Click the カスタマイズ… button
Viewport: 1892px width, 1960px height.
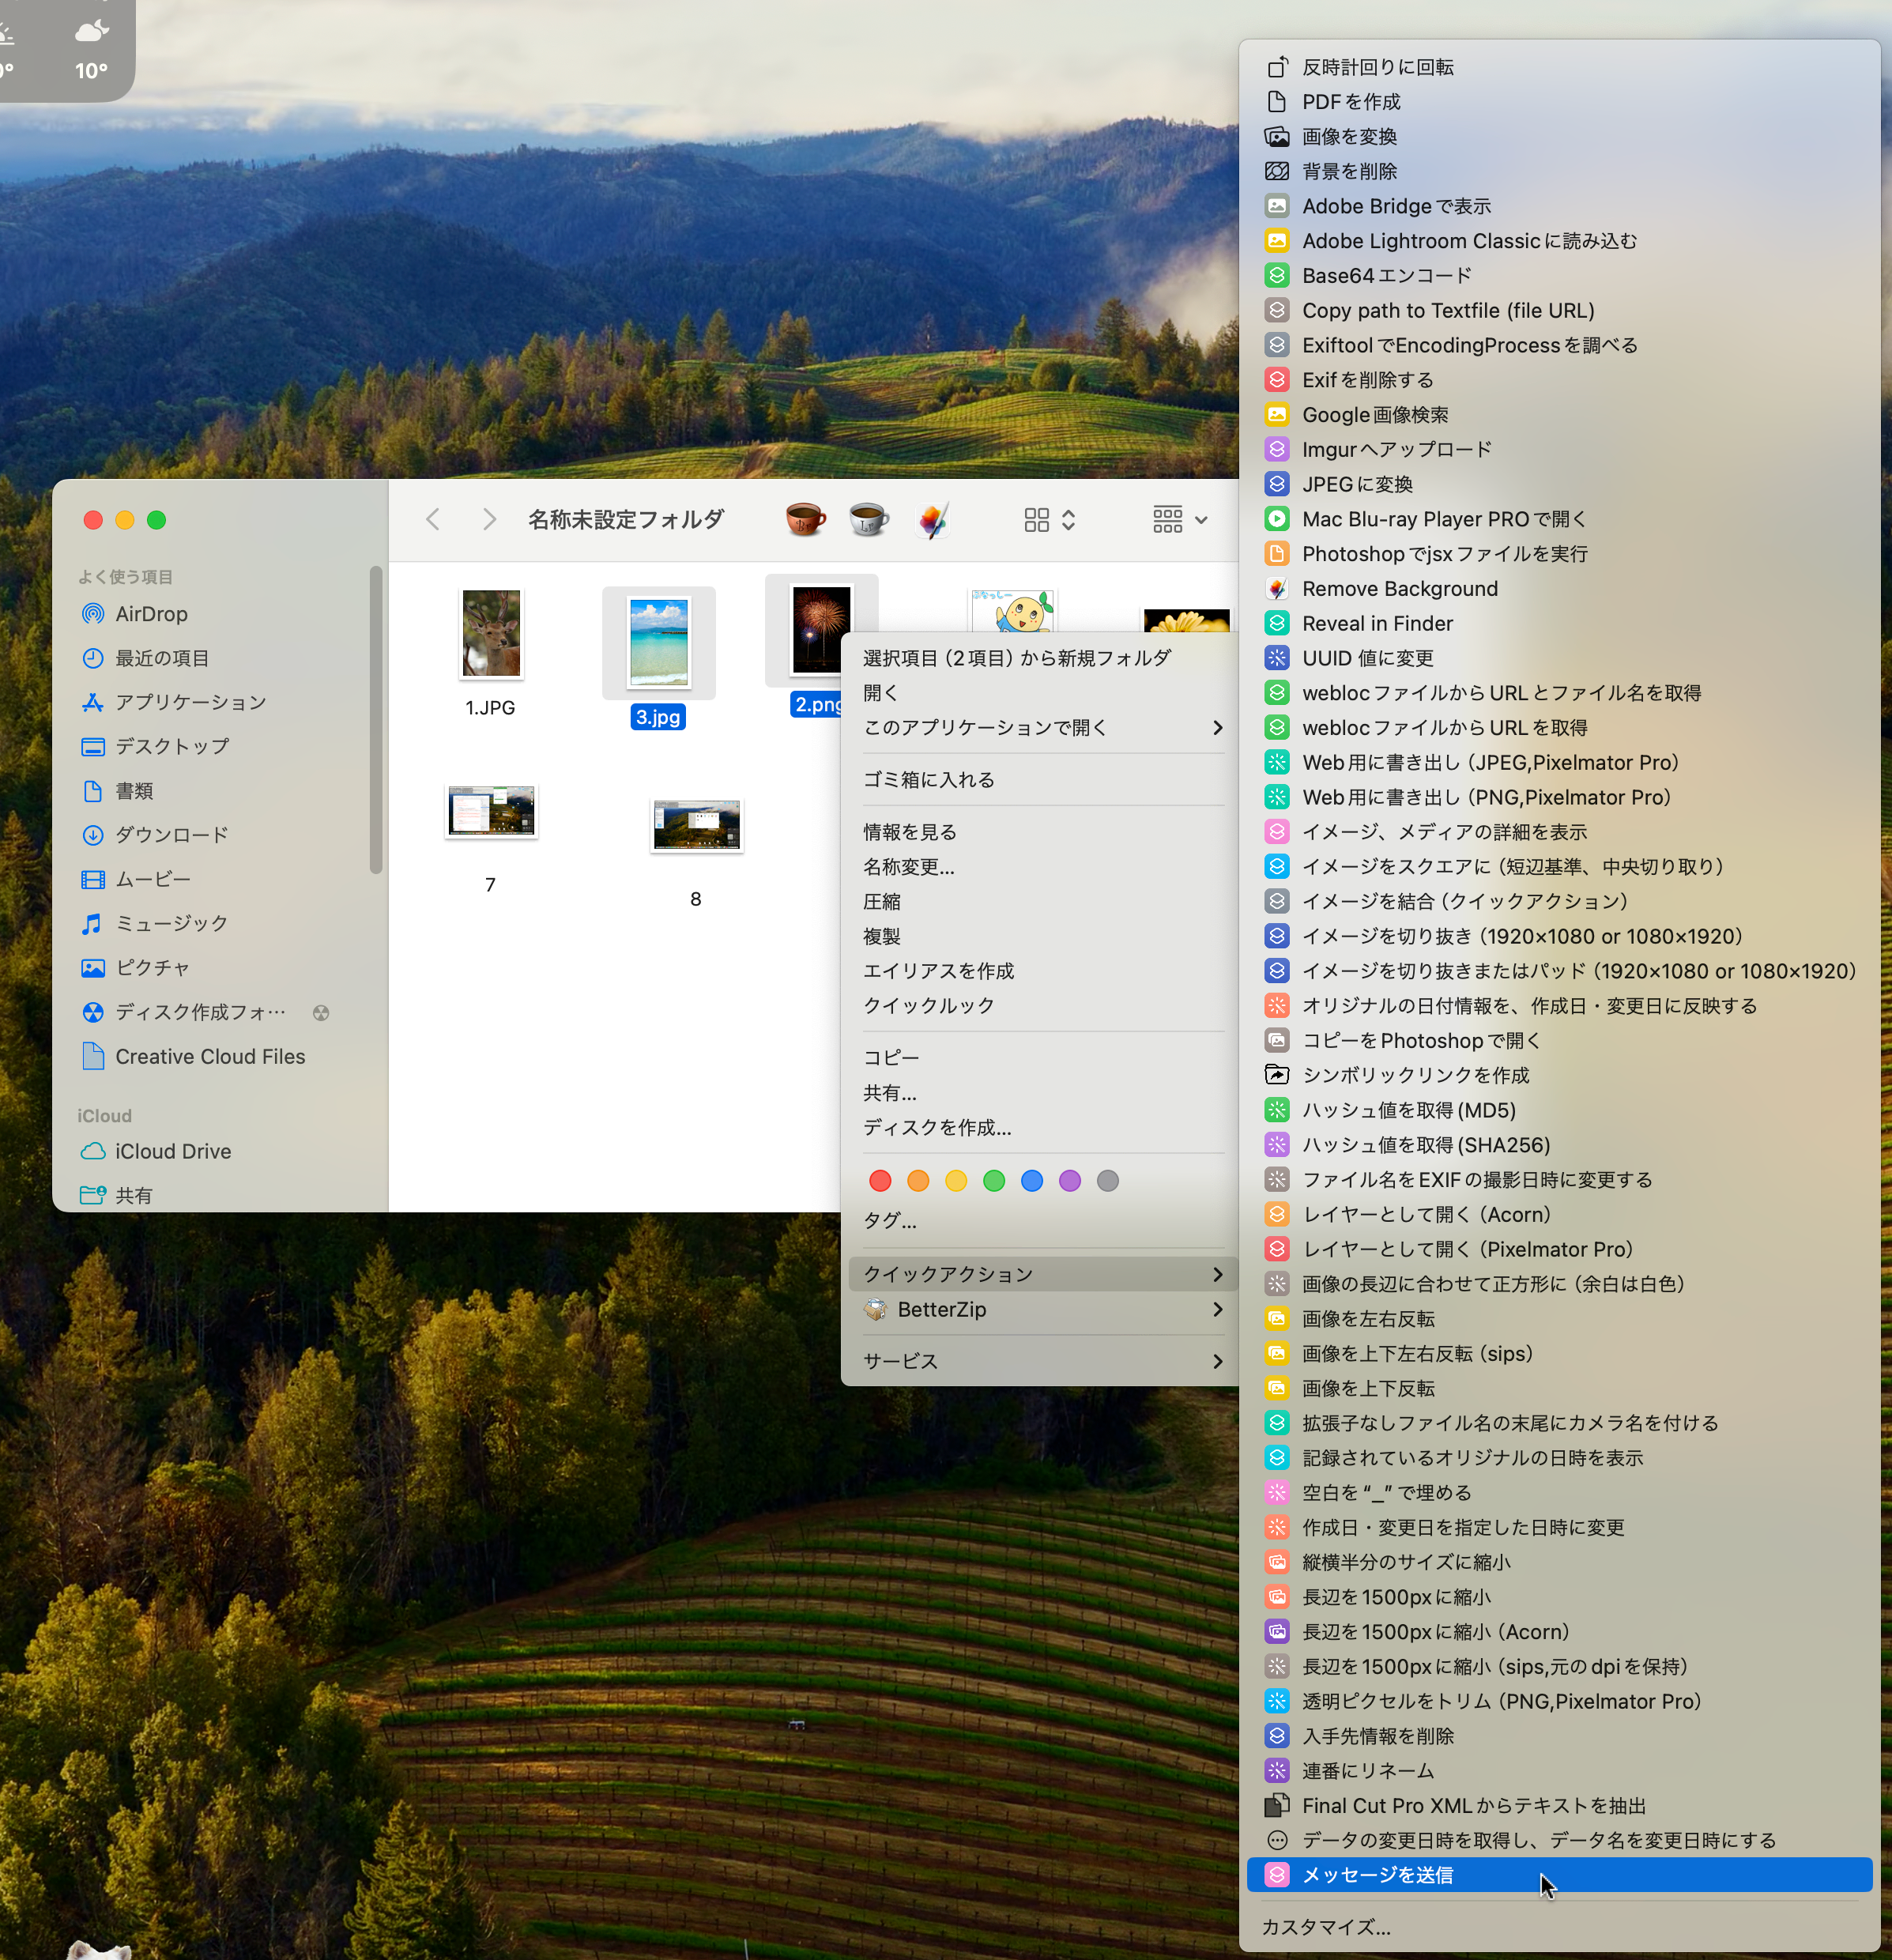pos(1325,1926)
